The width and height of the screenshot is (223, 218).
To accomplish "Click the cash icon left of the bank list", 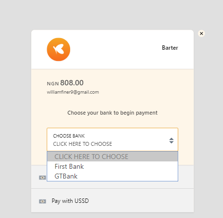I will click(x=42, y=178).
